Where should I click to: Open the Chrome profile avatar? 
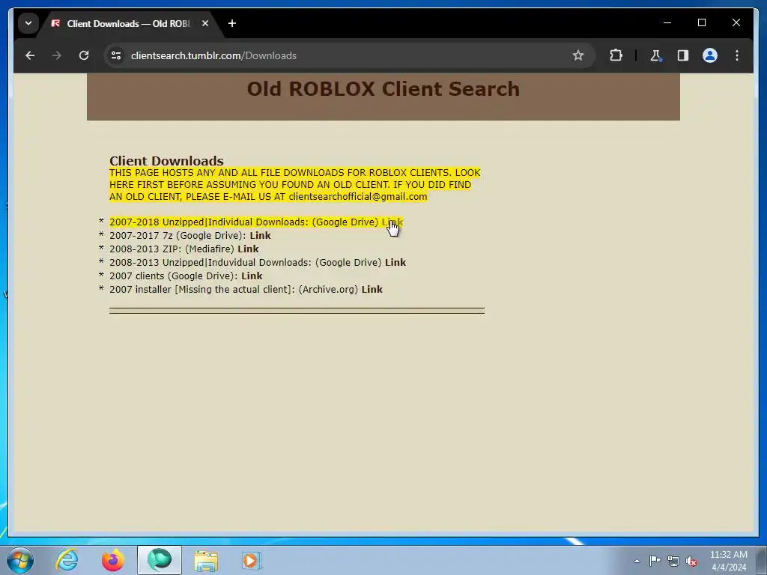click(710, 55)
